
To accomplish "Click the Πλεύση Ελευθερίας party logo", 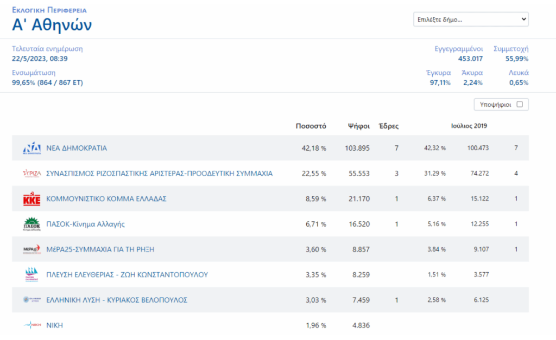I will pos(31,274).
